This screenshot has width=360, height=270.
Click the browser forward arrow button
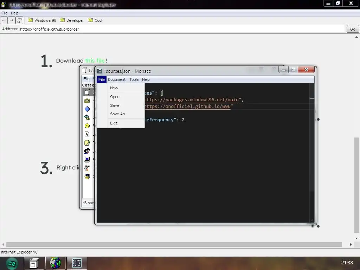(x=12, y=20)
